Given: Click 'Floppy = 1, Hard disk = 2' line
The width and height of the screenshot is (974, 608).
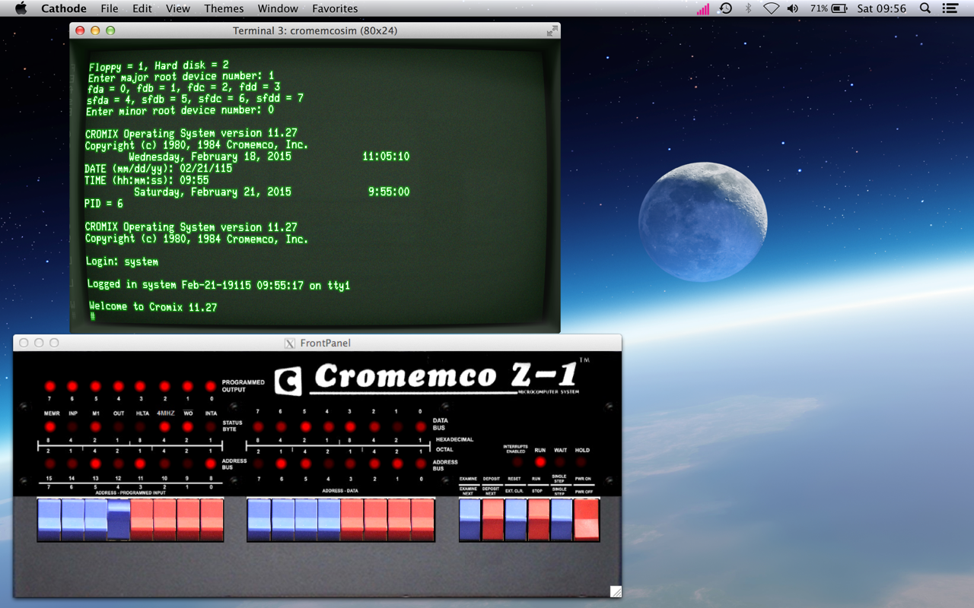Looking at the screenshot, I should pos(158,66).
